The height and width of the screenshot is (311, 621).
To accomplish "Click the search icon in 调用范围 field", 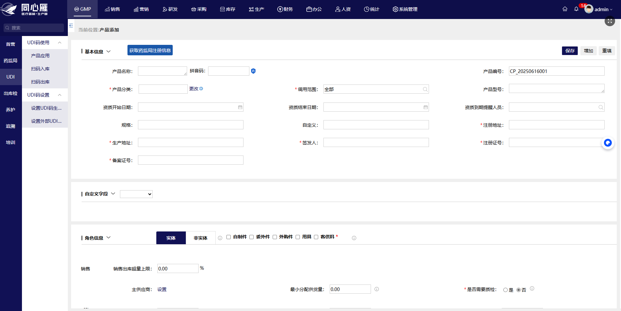I will pyautogui.click(x=425, y=89).
